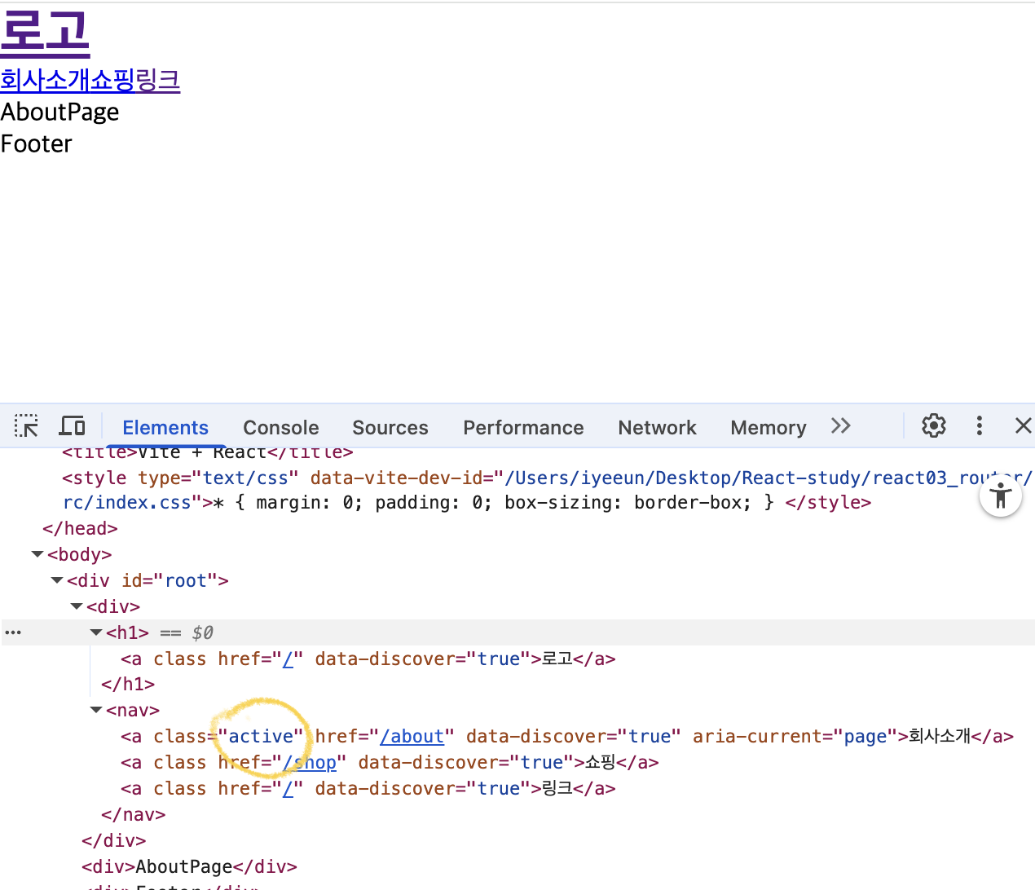1035x890 pixels.
Task: Select the closing </nav> tag row
Action: click(x=134, y=815)
